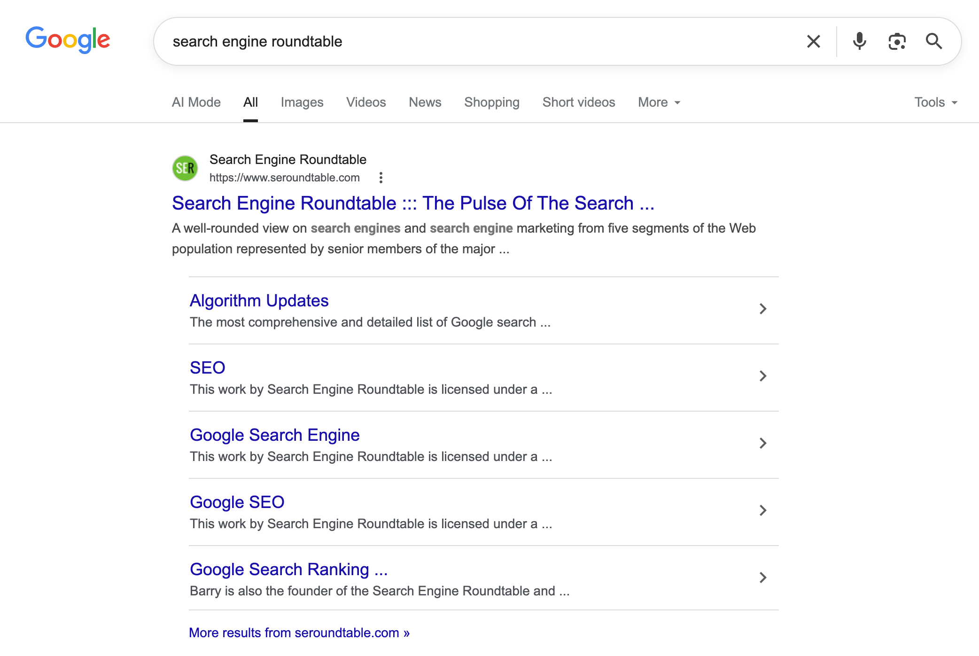This screenshot has height=656, width=979.
Task: Click inside the search input field
Action: [x=423, y=41]
